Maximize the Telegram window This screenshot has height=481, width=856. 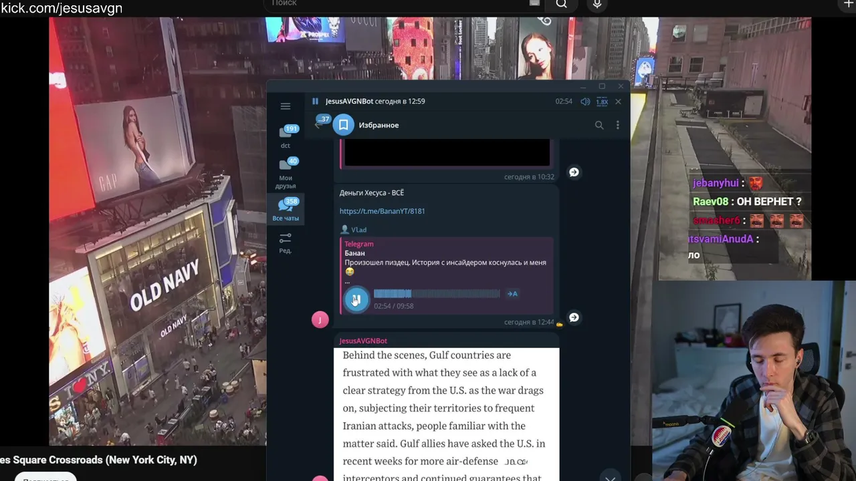point(602,86)
